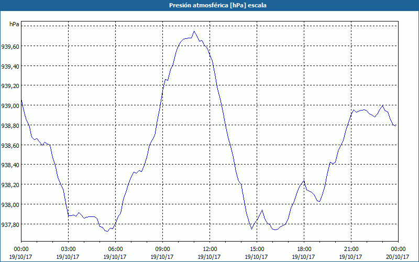Click the 15:00 time axis label
Image resolution: width=419 pixels, height=262 pixels.
(x=257, y=249)
